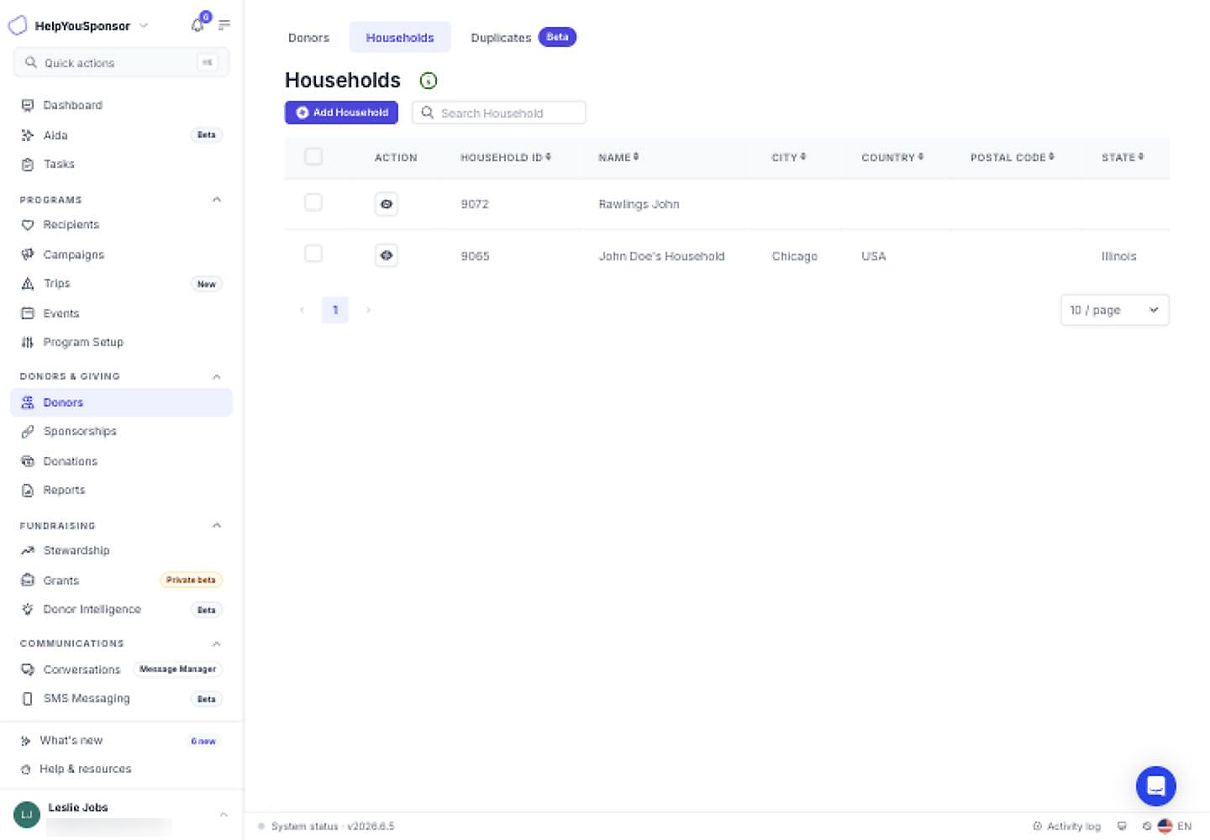Open the 10 / page dropdown
This screenshot has height=840, width=1210.
coord(1114,310)
